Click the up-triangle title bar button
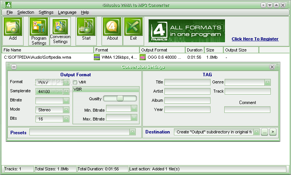291x175 pixels. tap(276, 5)
